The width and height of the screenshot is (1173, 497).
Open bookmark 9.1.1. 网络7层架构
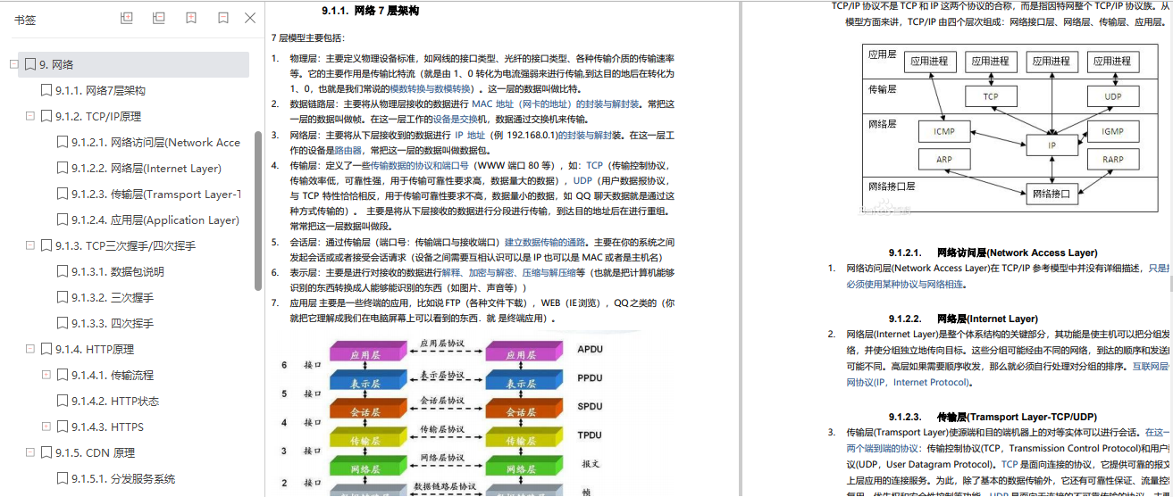click(100, 90)
